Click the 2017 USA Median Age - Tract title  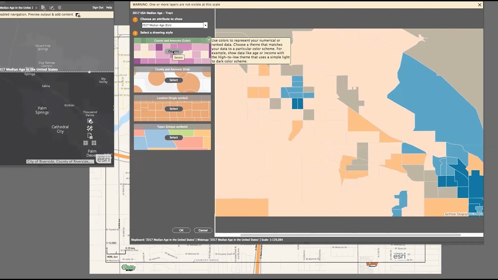(x=153, y=13)
